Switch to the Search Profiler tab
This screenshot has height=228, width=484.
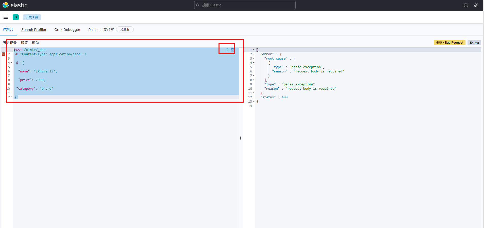(34, 30)
